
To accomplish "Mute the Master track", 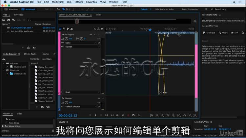I will pos(99,98).
